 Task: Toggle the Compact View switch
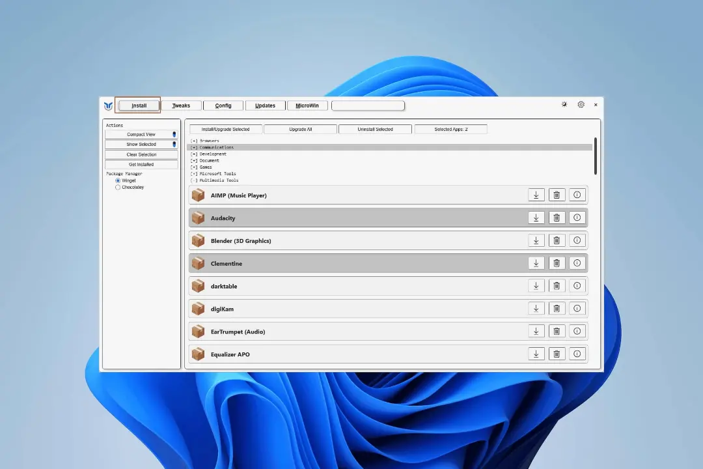point(174,134)
